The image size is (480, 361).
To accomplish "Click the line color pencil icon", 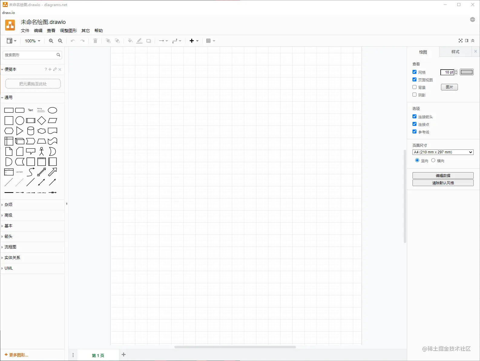I will (x=139, y=41).
